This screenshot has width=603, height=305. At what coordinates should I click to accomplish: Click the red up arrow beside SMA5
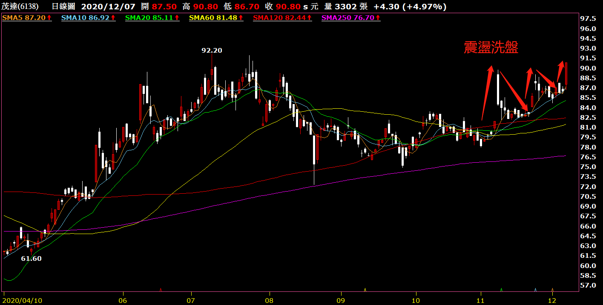[49, 18]
